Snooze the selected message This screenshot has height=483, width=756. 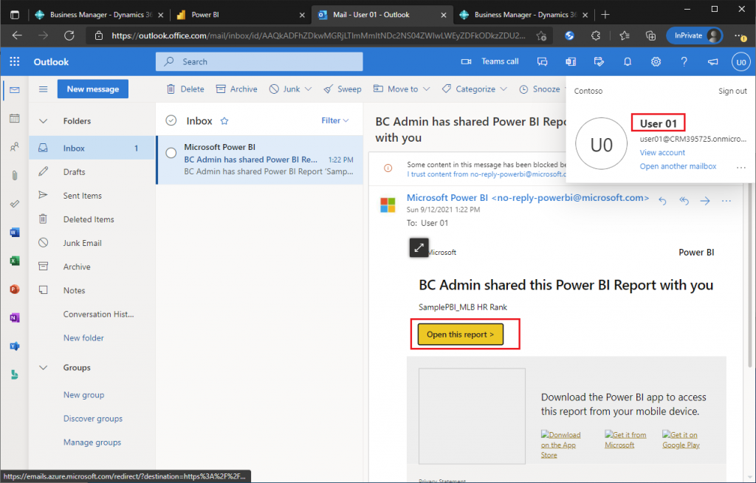point(540,89)
